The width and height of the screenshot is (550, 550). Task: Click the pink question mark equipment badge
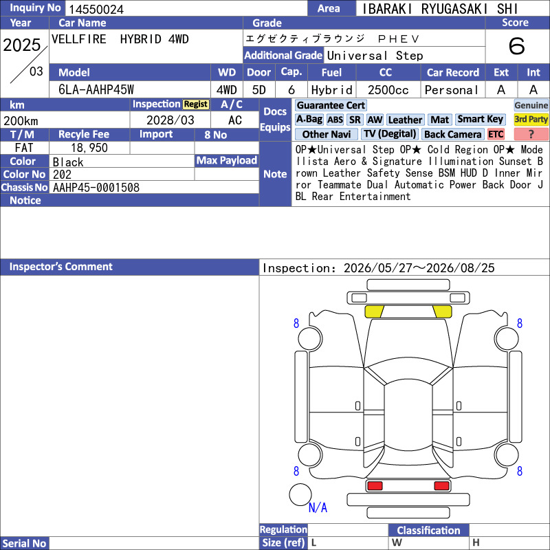pyautogui.click(x=531, y=134)
